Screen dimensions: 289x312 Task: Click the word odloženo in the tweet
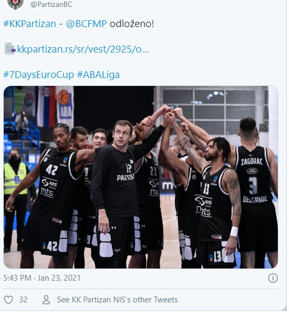pyautogui.click(x=132, y=24)
